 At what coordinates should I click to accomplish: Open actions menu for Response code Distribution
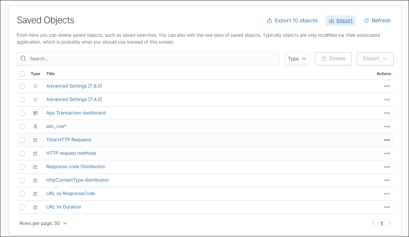tap(387, 167)
